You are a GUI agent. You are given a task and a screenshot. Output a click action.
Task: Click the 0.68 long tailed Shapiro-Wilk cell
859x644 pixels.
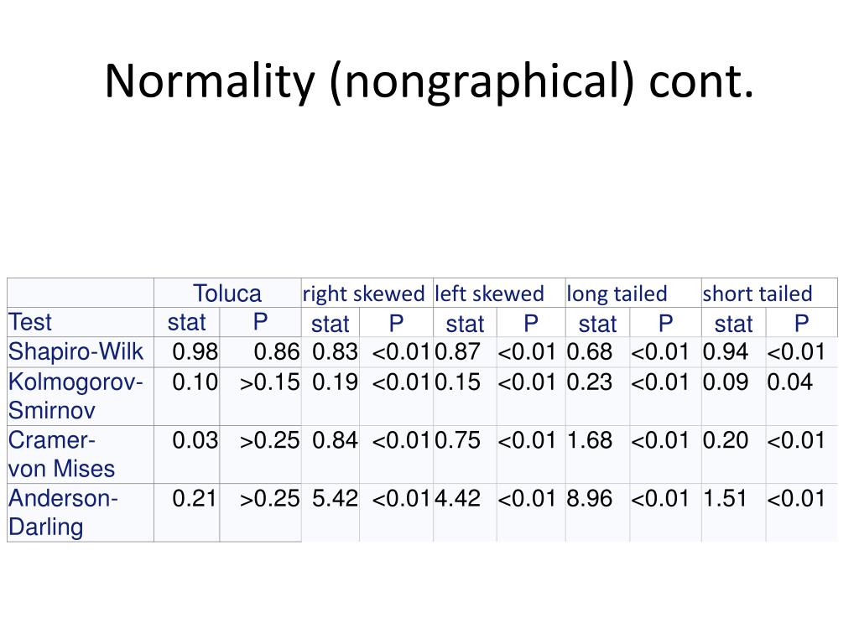pos(590,351)
